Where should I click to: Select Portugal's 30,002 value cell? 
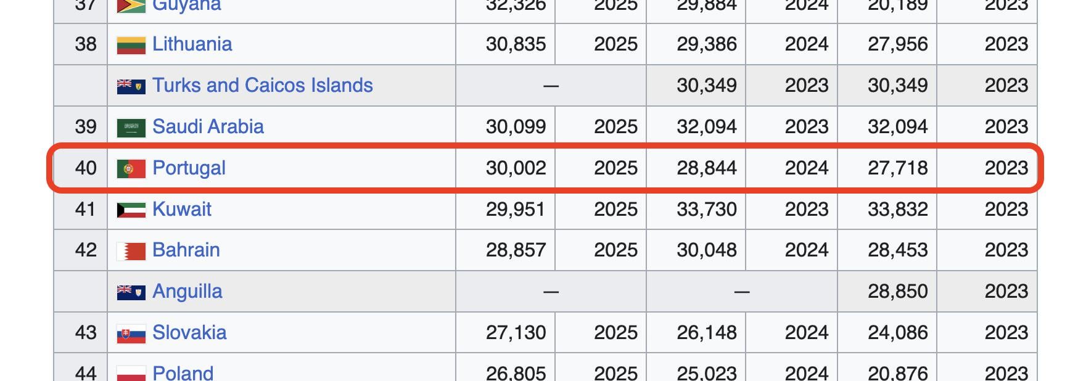(505, 168)
